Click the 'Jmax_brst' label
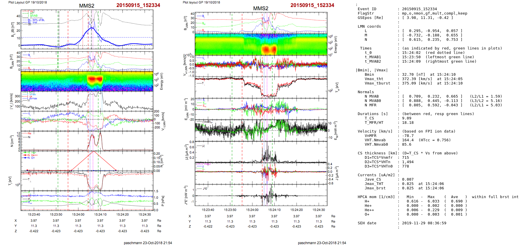This screenshot has height=245, width=526. point(375,188)
